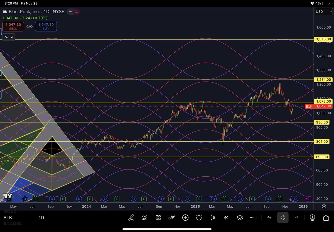
Task: Start bar replay with rewind icon
Action: pos(226,218)
